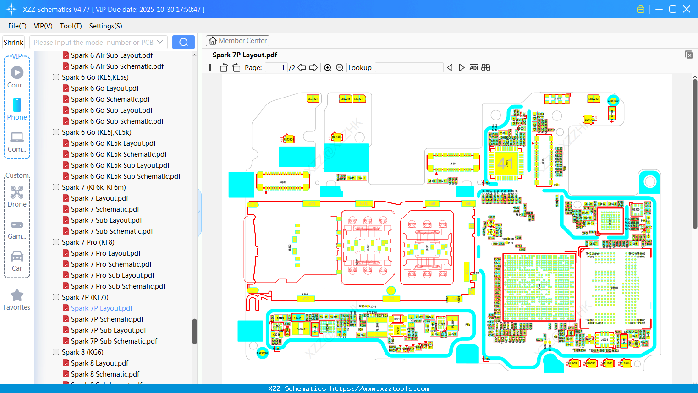Rotate the layout counterclockwise

(x=223, y=67)
